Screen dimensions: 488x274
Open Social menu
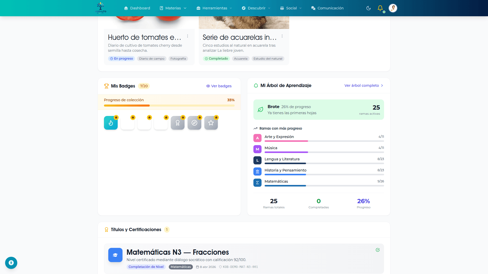[291, 8]
